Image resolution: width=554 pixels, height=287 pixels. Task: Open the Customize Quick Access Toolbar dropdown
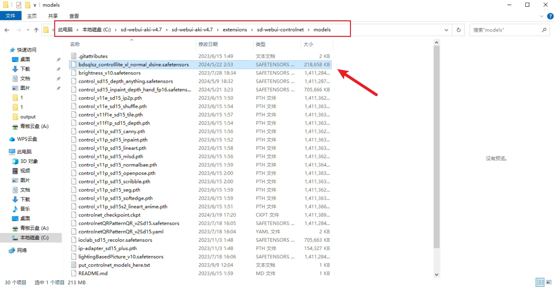[x=35, y=5]
